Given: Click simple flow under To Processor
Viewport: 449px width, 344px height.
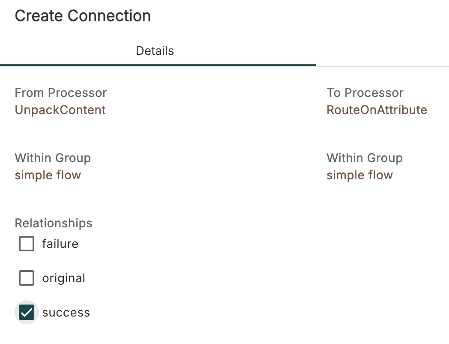Looking at the screenshot, I should coord(359,175).
